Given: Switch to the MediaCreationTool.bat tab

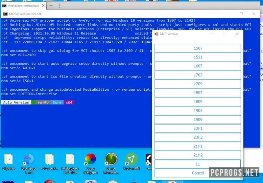Looking at the screenshot, I should pos(23,6).
